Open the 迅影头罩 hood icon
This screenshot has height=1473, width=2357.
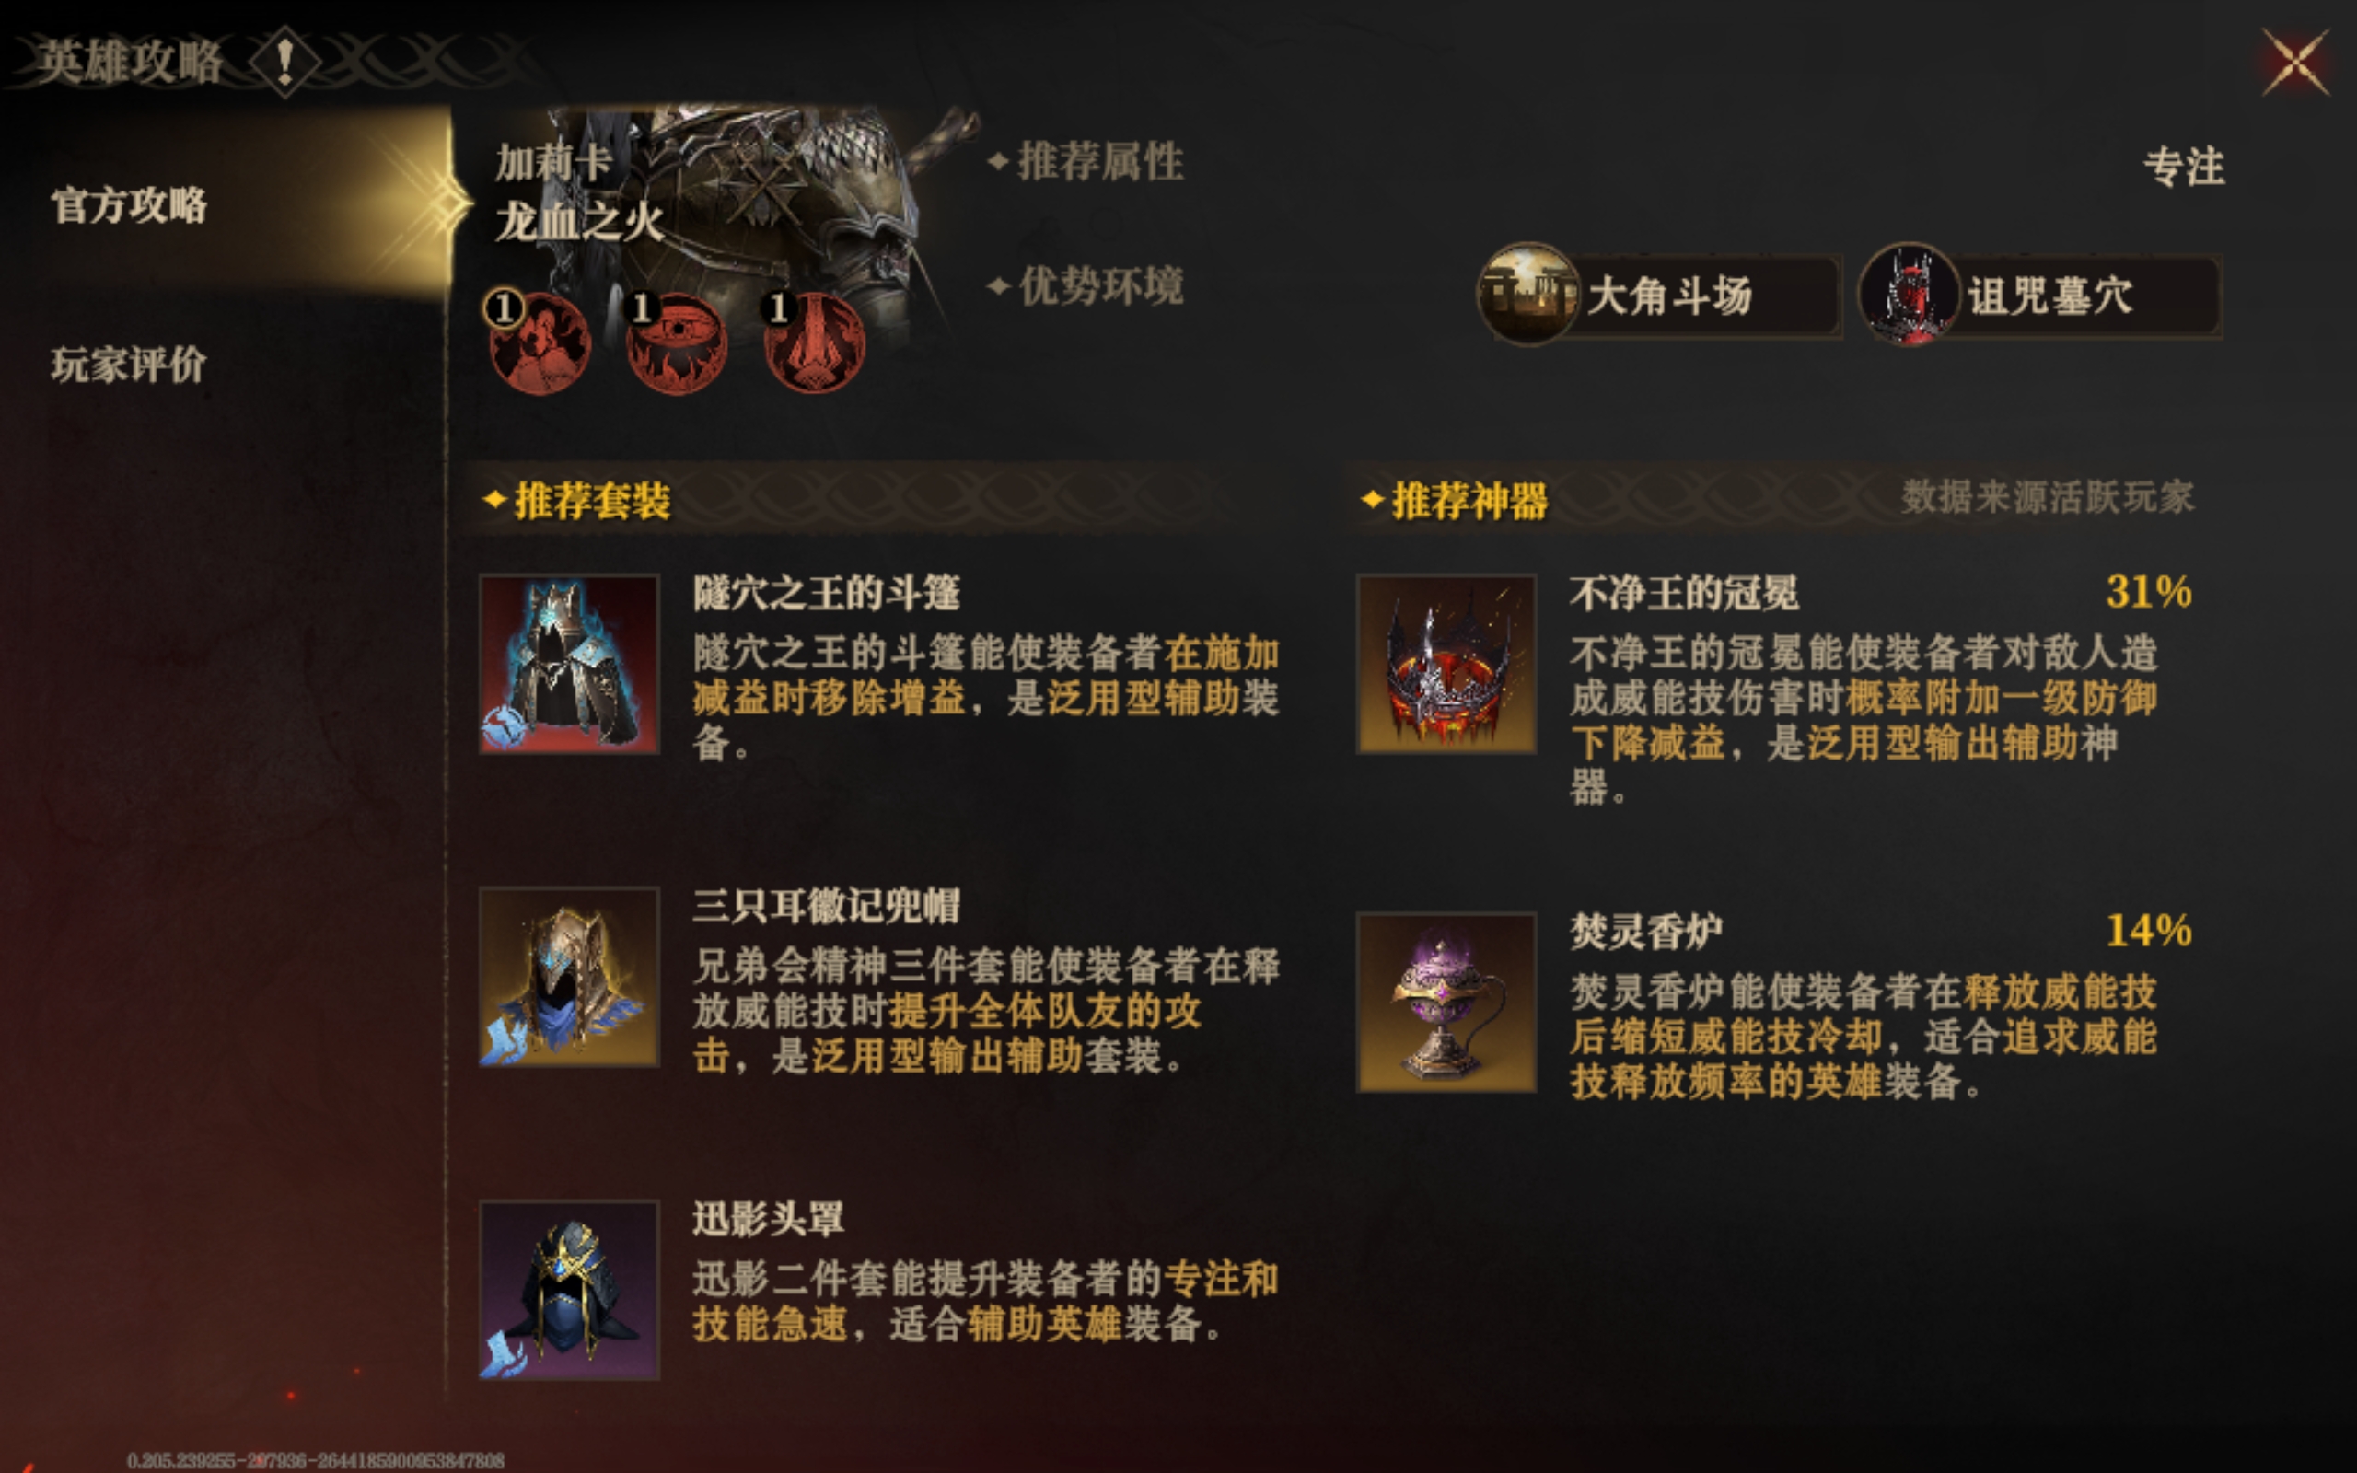tap(569, 1290)
